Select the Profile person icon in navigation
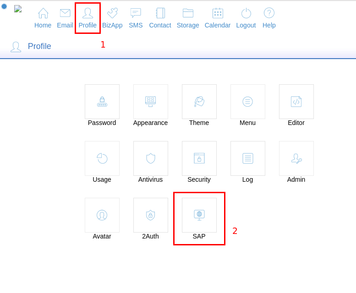Viewport: 356px width, 293px height. coord(88,13)
